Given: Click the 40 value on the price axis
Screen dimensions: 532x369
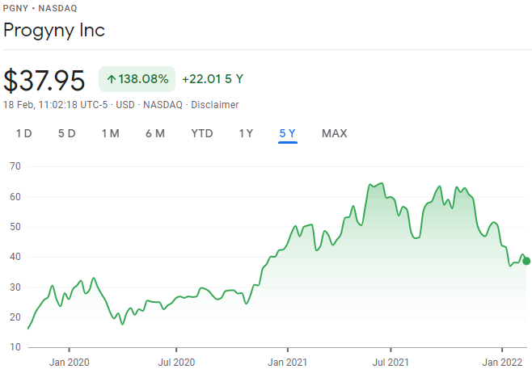Looking at the screenshot, I should pyautogui.click(x=15, y=257).
